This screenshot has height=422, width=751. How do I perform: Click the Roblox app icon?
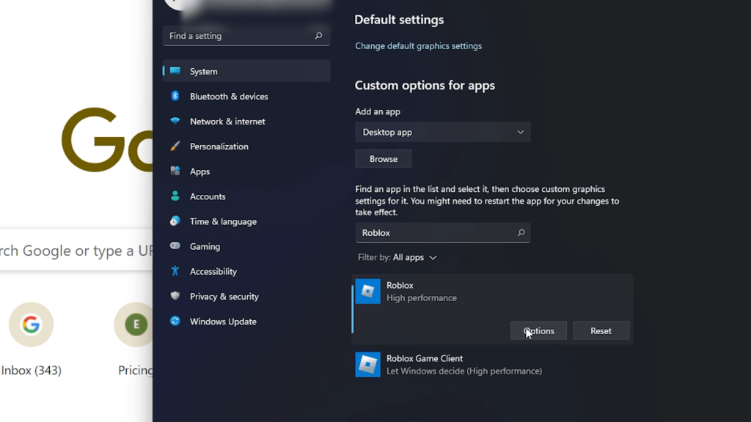tap(368, 292)
